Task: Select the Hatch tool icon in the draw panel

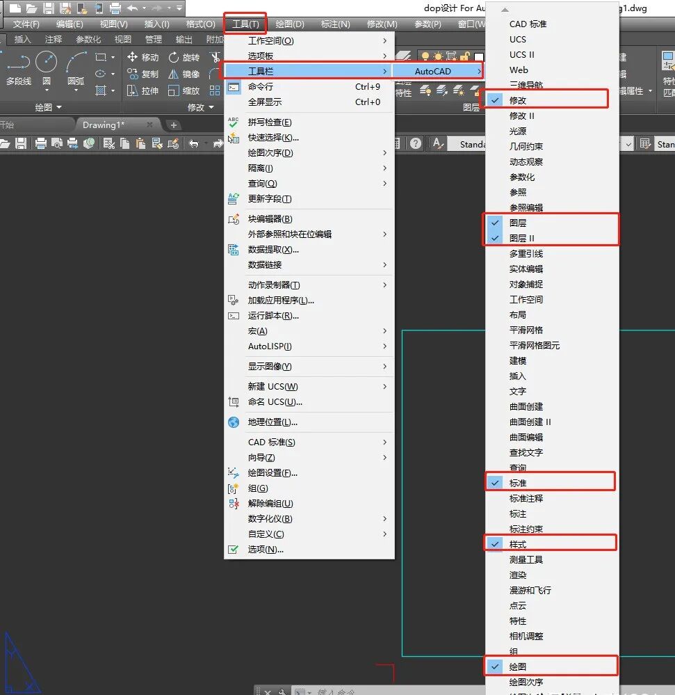Action: tap(101, 90)
